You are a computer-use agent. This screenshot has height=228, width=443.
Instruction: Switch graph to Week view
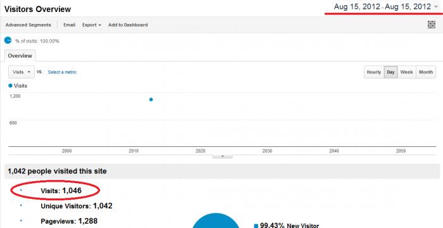[x=406, y=72]
